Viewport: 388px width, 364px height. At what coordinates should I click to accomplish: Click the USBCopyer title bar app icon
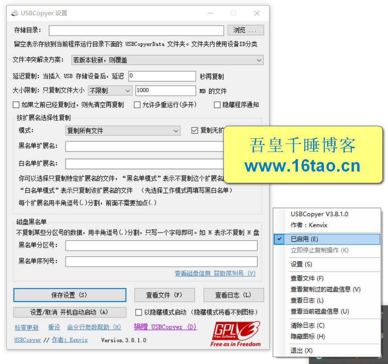(x=15, y=13)
